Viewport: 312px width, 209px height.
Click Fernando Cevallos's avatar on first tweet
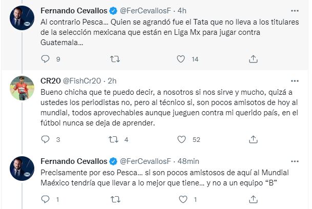[x=22, y=18]
